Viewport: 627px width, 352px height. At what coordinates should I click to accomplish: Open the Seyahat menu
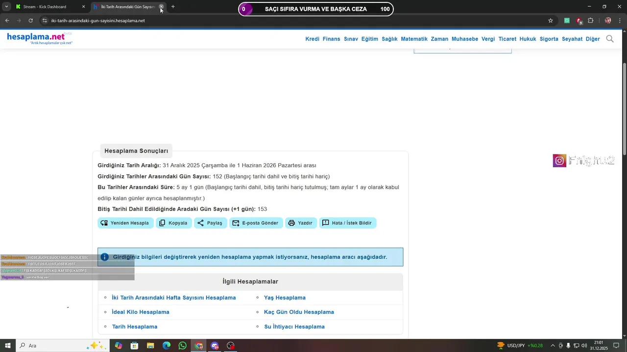pos(572,39)
